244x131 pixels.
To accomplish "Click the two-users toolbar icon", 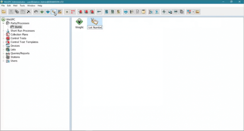I will (x=151, y=12).
